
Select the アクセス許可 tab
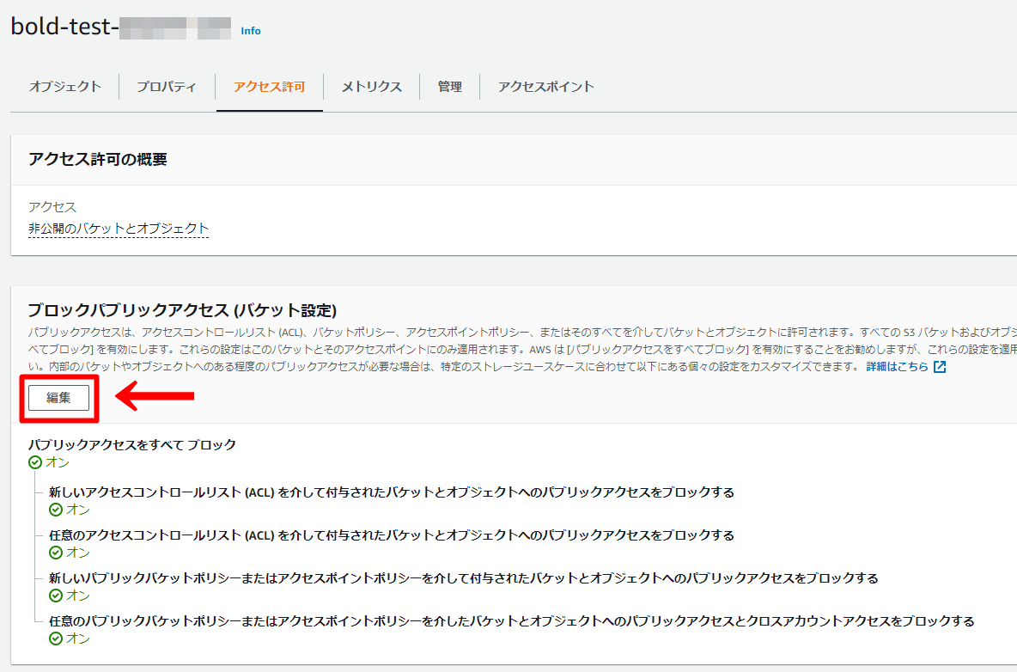[x=269, y=87]
